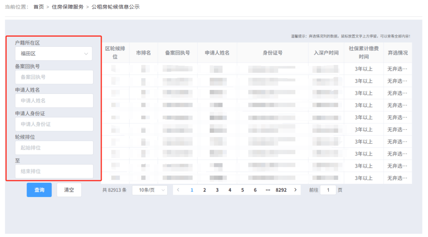Screen dimensions: 428x237
Task: Focus the 备案回执号 input field
Action: (54, 77)
